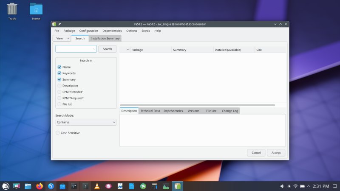This screenshot has height=191, width=340.
Task: Click the pin icon in YaST title bar
Action: click(x=59, y=24)
